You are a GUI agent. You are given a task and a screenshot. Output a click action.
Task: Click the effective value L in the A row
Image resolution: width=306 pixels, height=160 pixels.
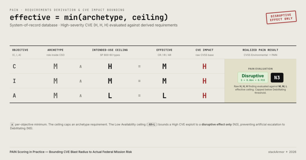coord(164,96)
